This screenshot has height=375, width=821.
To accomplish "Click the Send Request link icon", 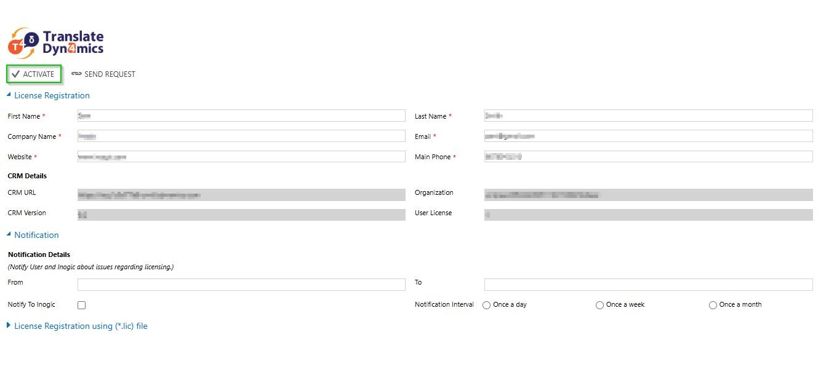I will pos(76,74).
